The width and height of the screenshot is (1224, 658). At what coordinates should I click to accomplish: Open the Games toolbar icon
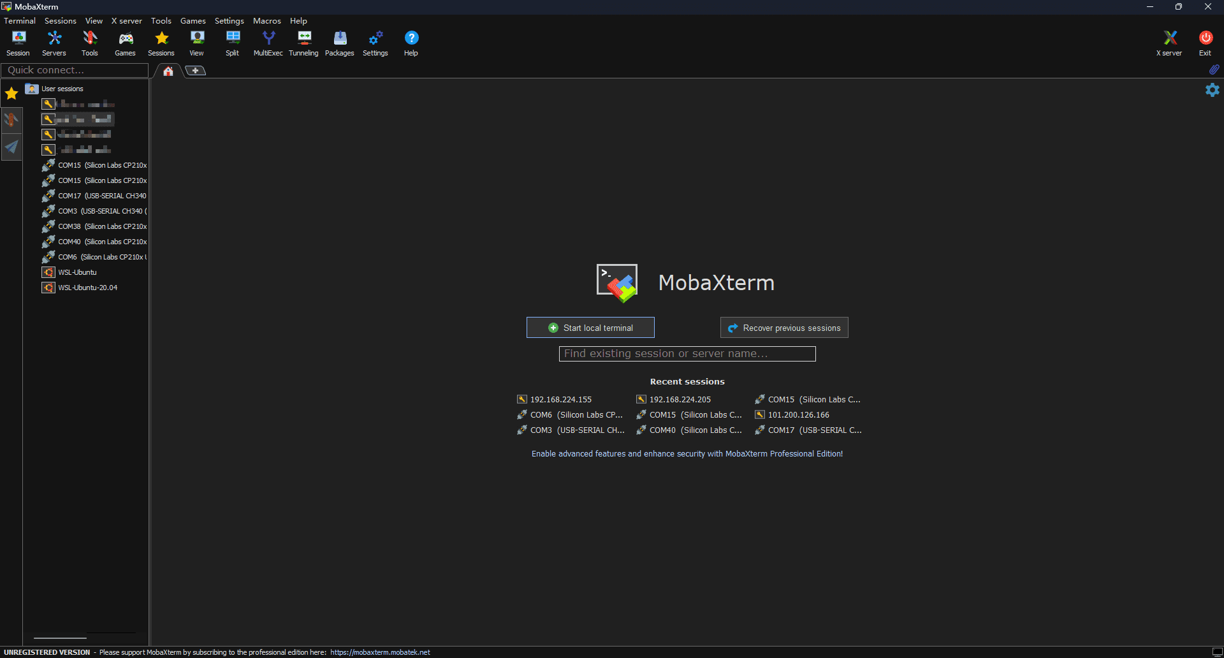click(126, 43)
